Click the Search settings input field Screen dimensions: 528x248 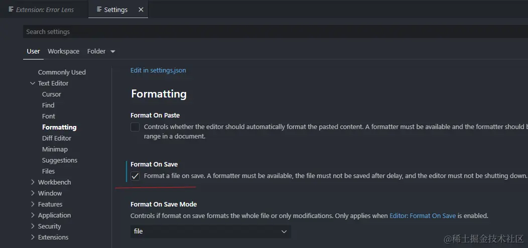pos(271,31)
